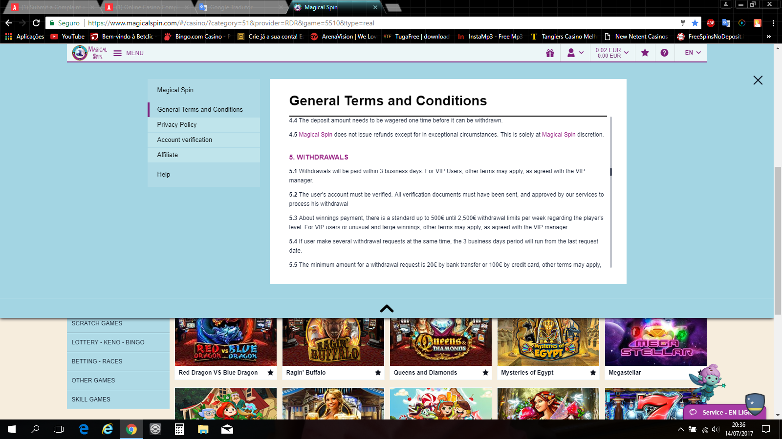Open the hamburger MENU icon
The height and width of the screenshot is (439, 782).
(x=117, y=53)
